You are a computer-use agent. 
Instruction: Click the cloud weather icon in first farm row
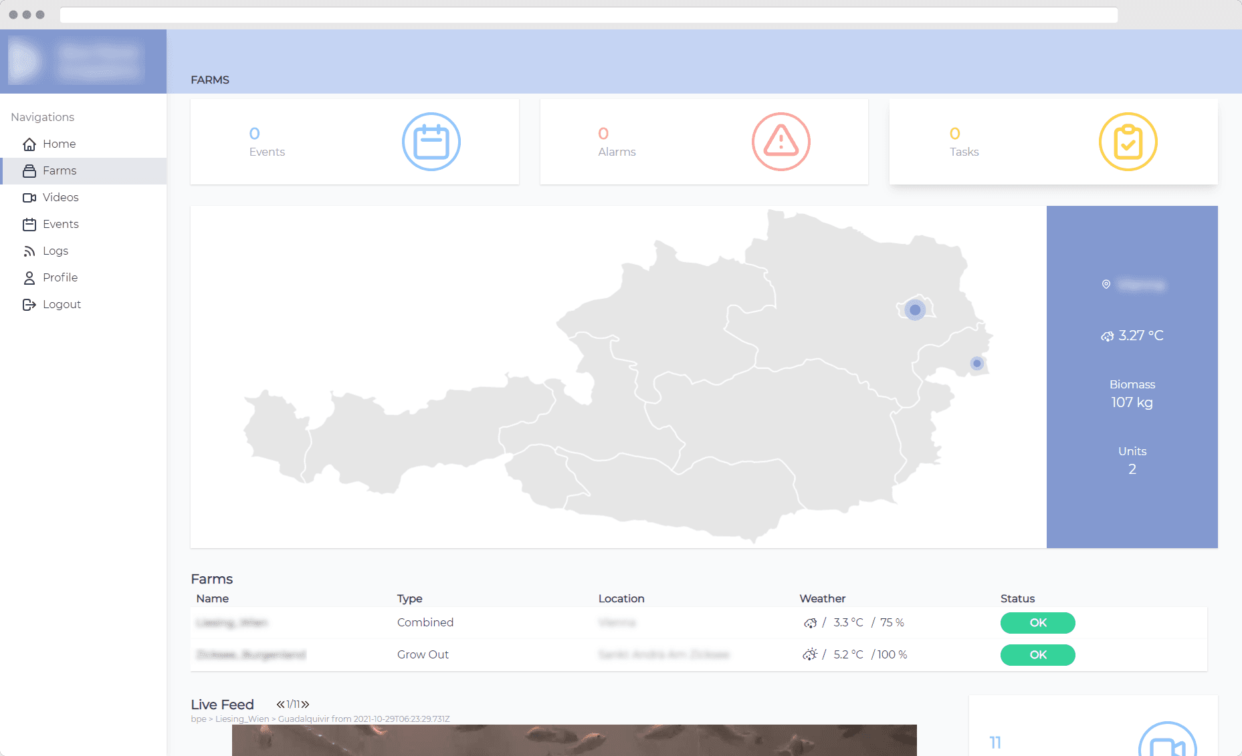pyautogui.click(x=810, y=623)
